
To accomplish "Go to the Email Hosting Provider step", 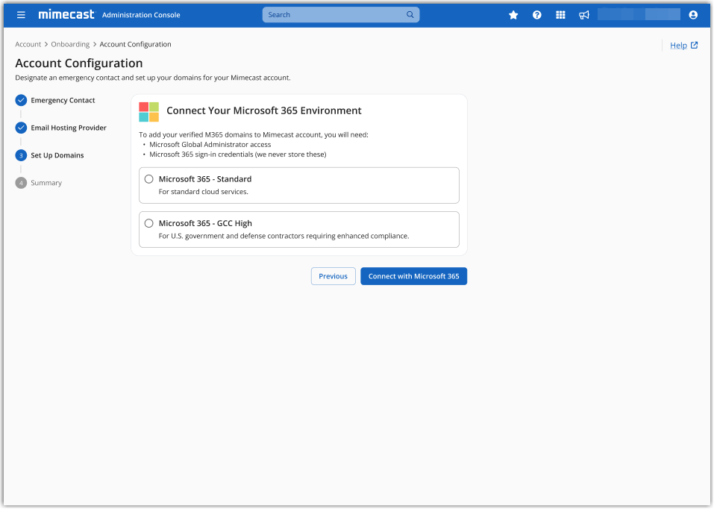I will [x=68, y=128].
